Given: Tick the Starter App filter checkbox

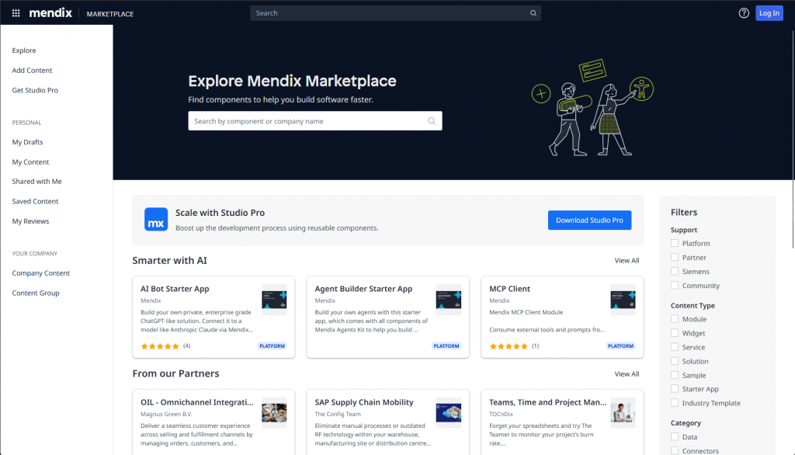Looking at the screenshot, I should point(675,389).
